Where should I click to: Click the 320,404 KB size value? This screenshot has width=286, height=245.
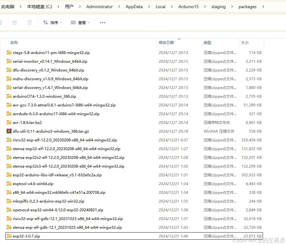tap(251, 140)
